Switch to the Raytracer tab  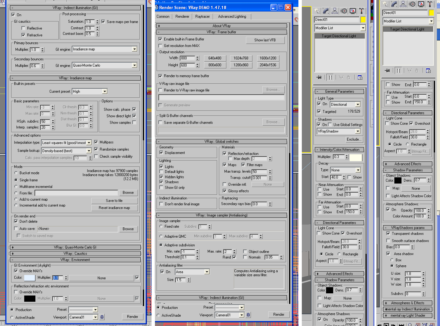(202, 16)
